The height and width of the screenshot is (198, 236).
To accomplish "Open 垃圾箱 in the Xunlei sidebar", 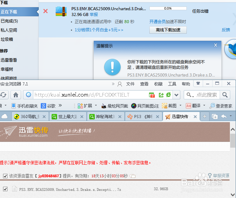I will (7, 39).
